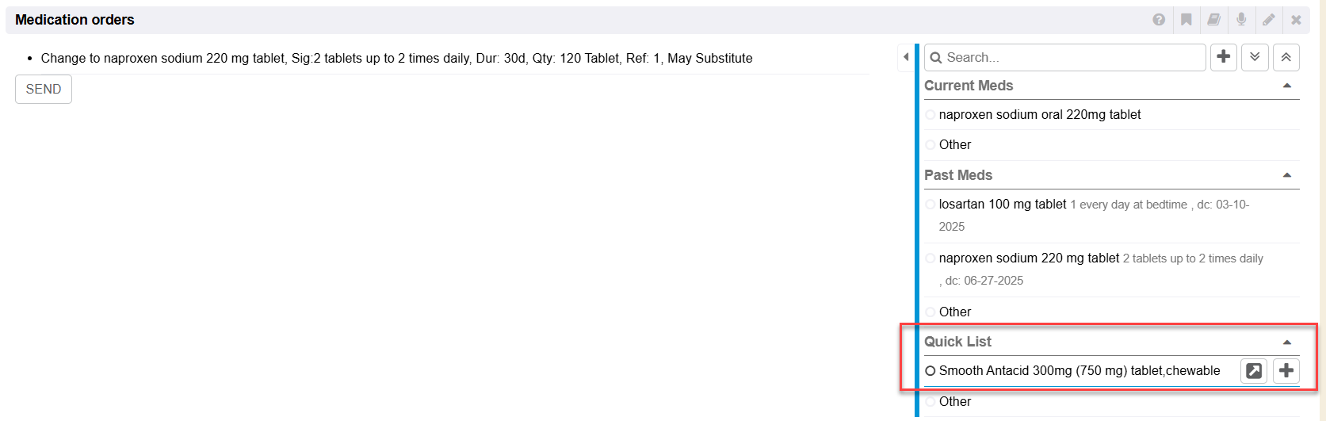Viewport: 1326px width, 421px height.
Task: Select naproxen sodium oral 220mg tablet radio
Action: pyautogui.click(x=930, y=115)
